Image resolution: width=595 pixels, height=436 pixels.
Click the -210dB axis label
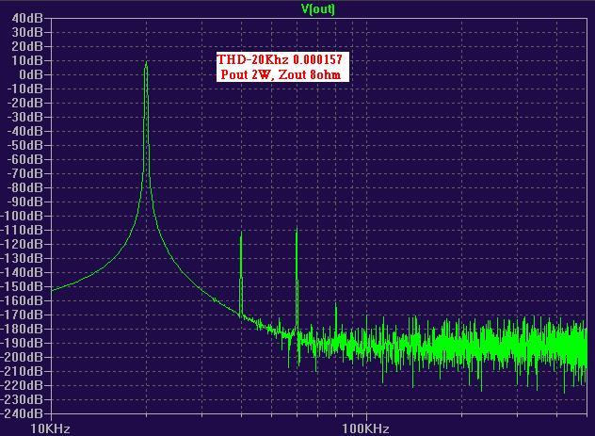[22, 371]
